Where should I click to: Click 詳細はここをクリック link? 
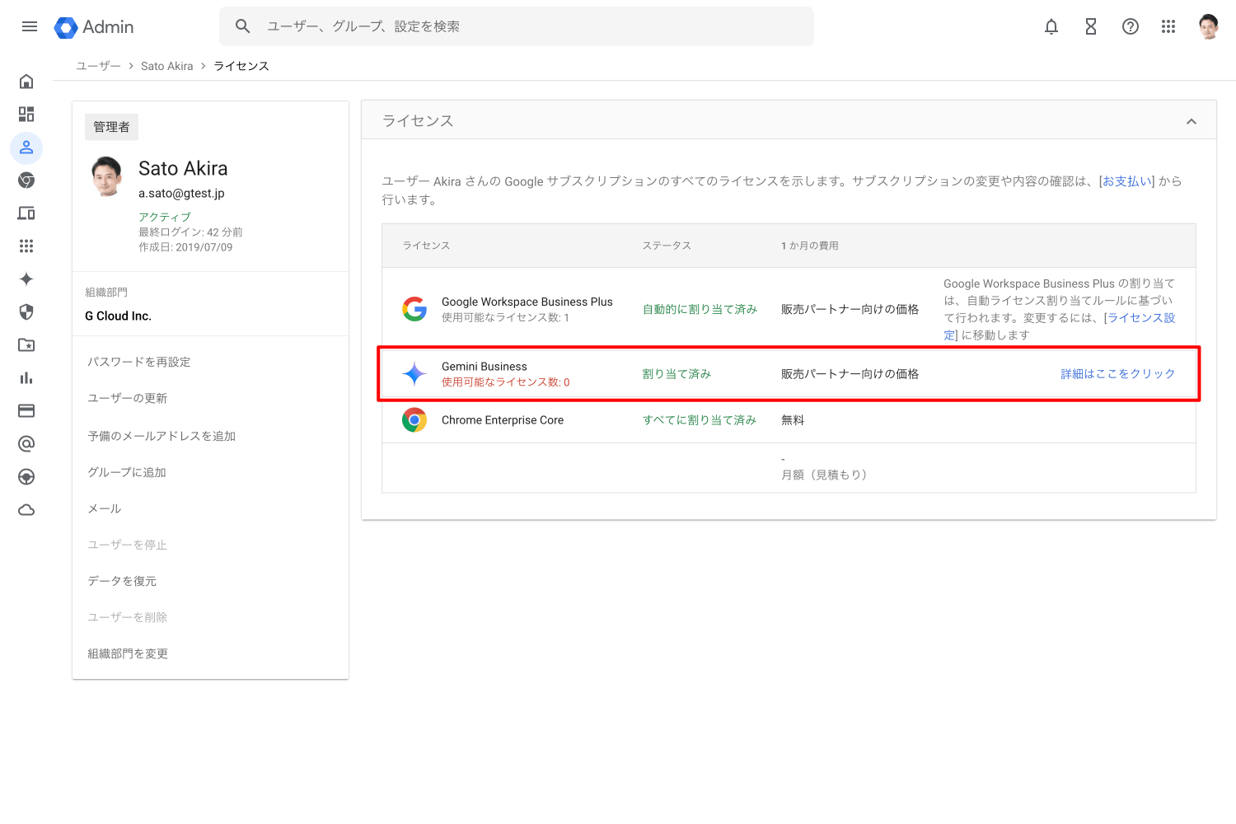[x=1117, y=374]
